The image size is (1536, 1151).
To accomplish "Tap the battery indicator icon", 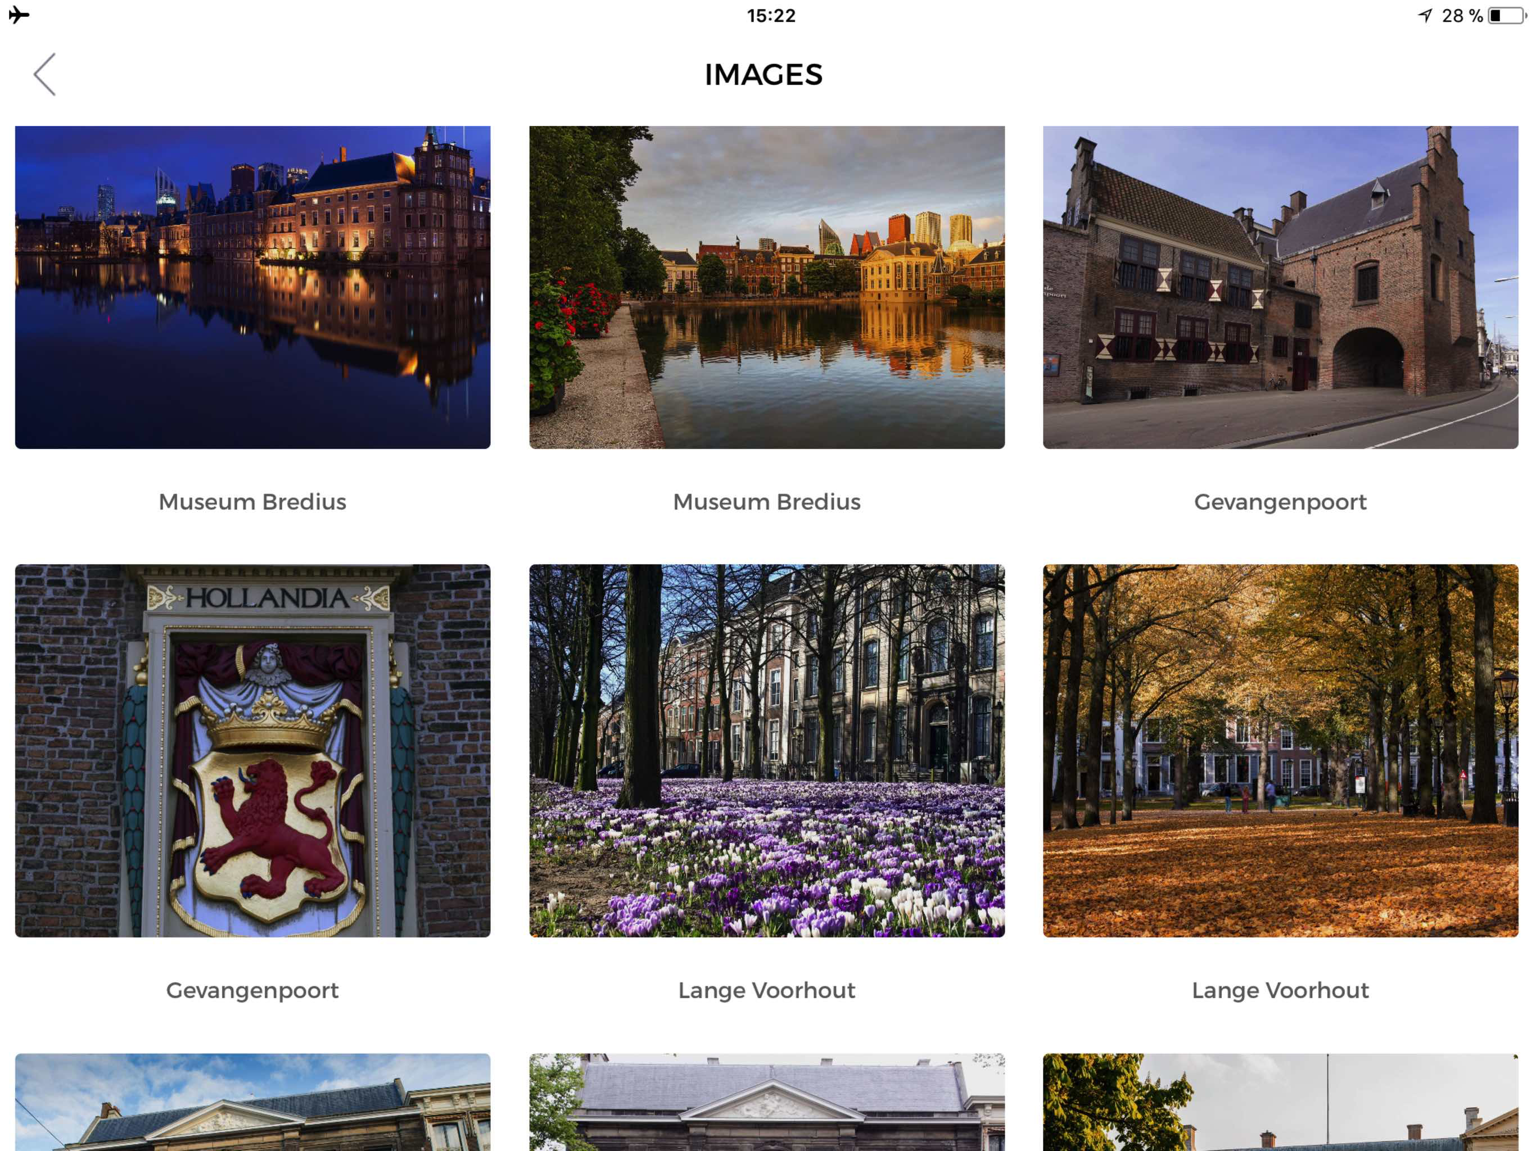I will [x=1506, y=15].
